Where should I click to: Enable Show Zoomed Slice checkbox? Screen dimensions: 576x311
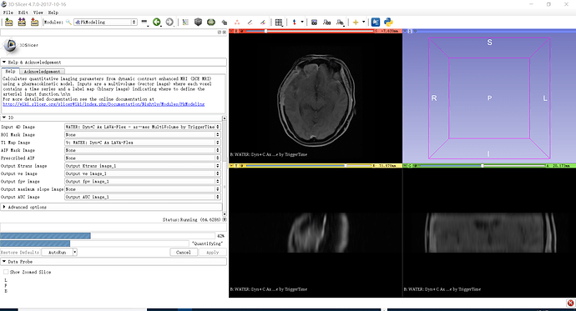tap(6, 272)
